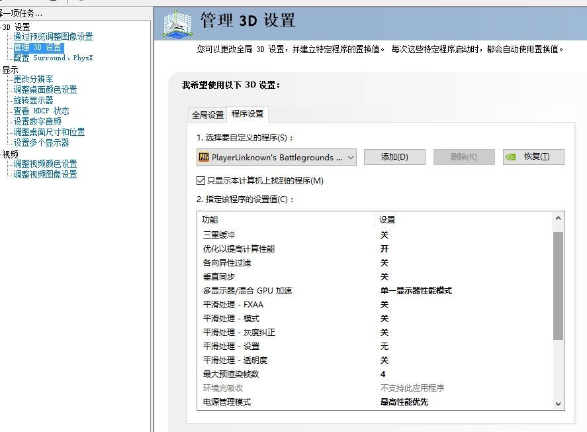Click the settings list scrollbar thumb
Image resolution: width=587 pixels, height=432 pixels.
point(558,286)
